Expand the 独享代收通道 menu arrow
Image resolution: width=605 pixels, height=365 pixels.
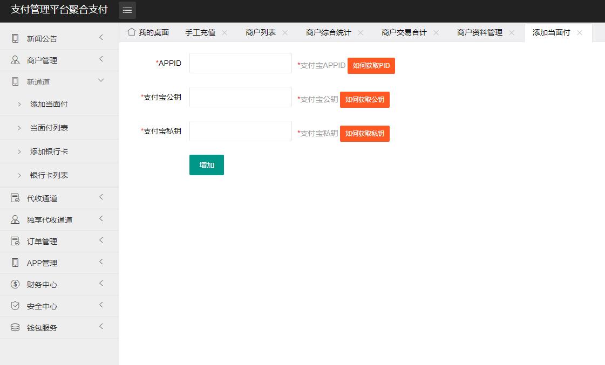coord(101,219)
